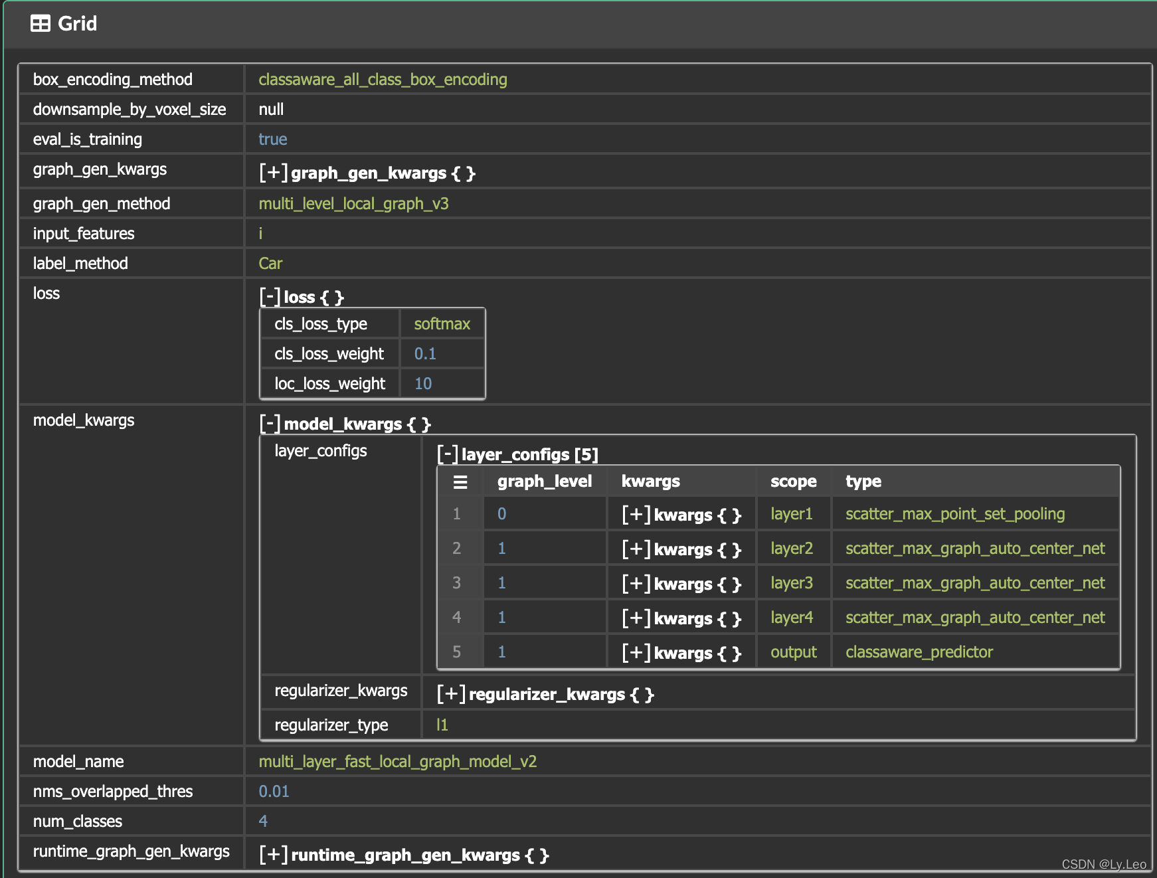Expand kwargs in layer1 row

coord(636,515)
